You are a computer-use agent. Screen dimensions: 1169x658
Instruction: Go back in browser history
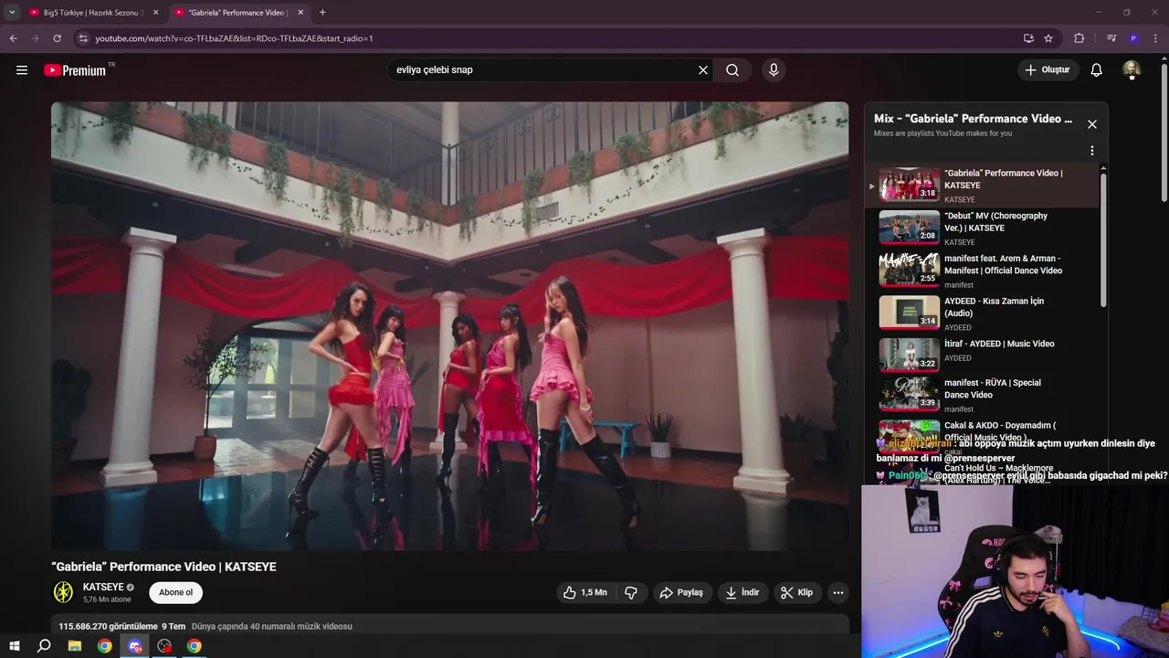click(13, 38)
